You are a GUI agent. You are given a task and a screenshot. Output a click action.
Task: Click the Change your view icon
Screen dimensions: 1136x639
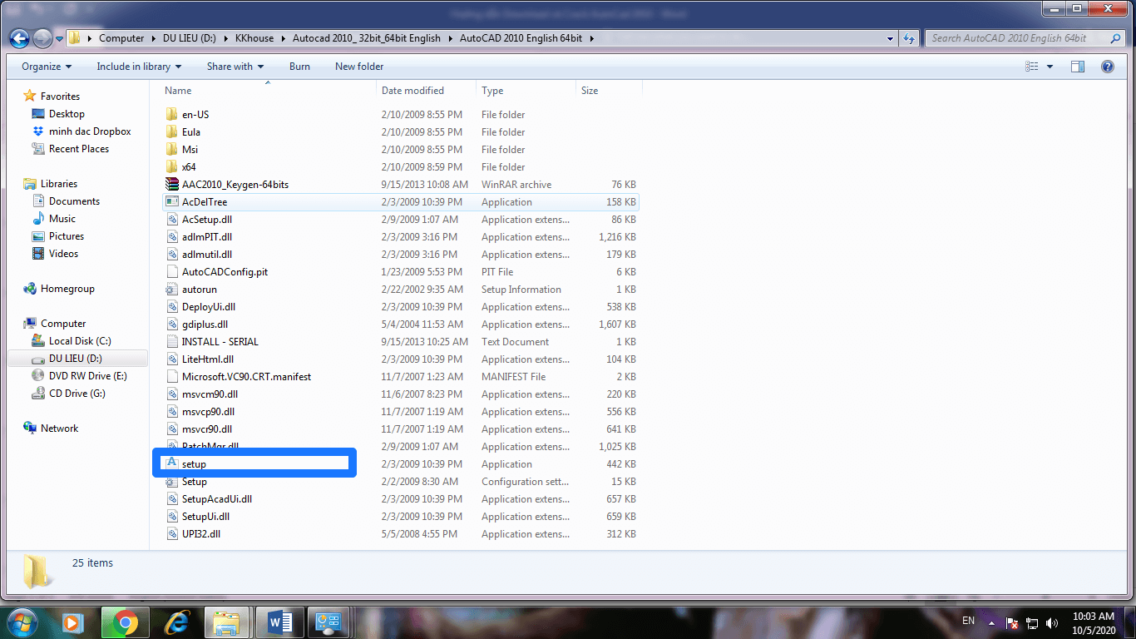pos(1032,67)
